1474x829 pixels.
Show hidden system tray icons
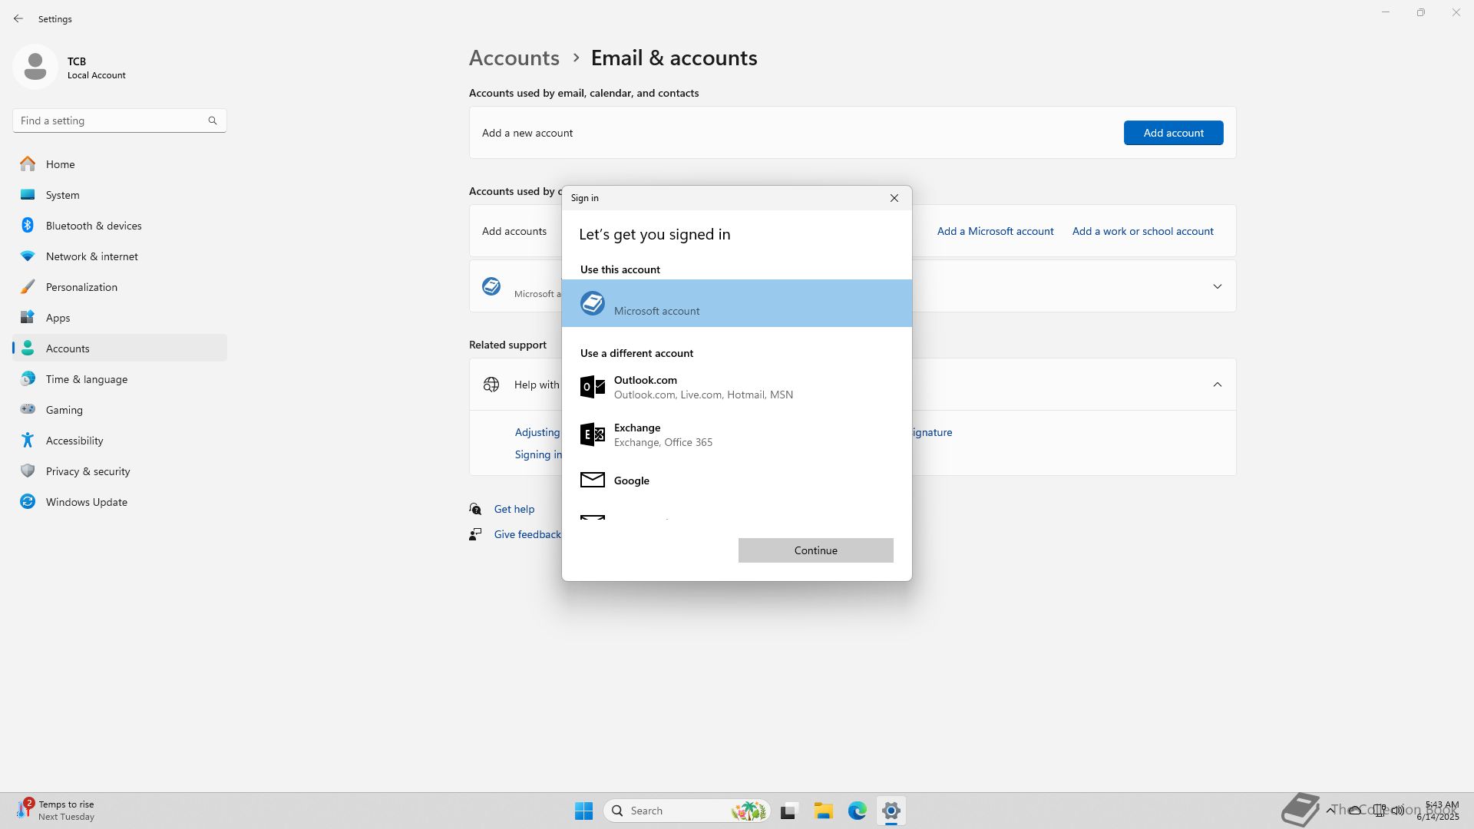[1330, 810]
